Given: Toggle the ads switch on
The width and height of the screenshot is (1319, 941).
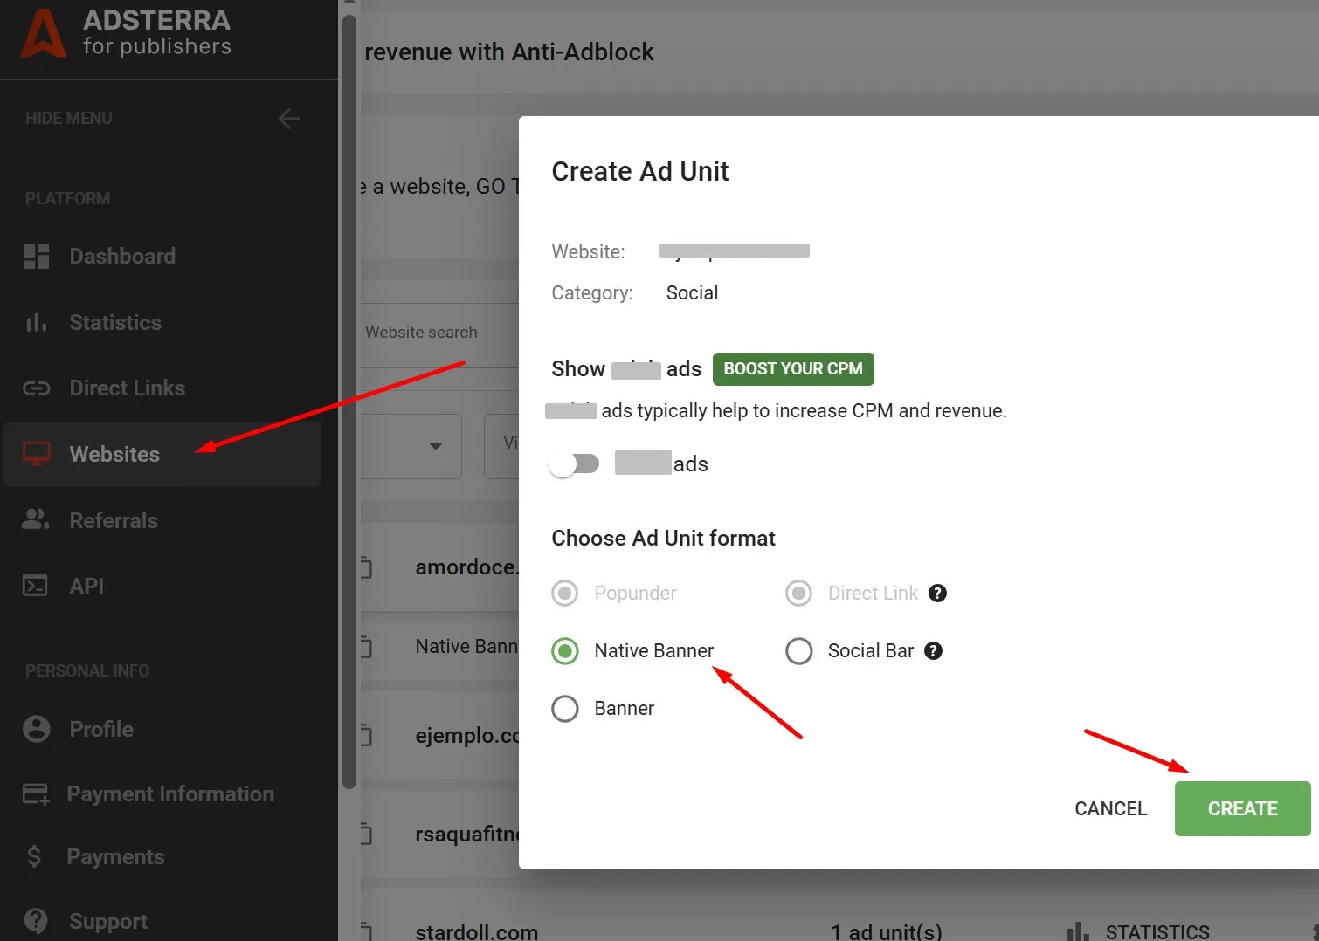Looking at the screenshot, I should [575, 464].
